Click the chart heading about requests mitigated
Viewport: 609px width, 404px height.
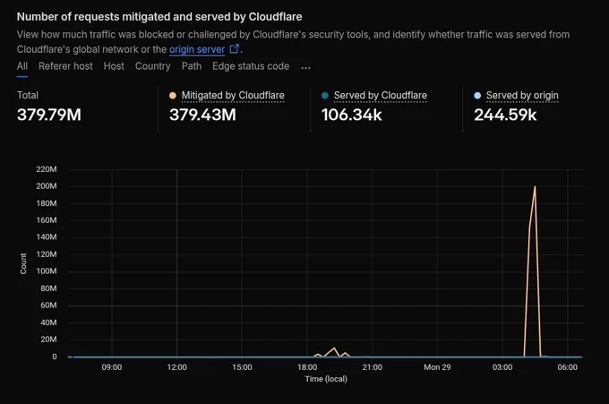coord(159,17)
